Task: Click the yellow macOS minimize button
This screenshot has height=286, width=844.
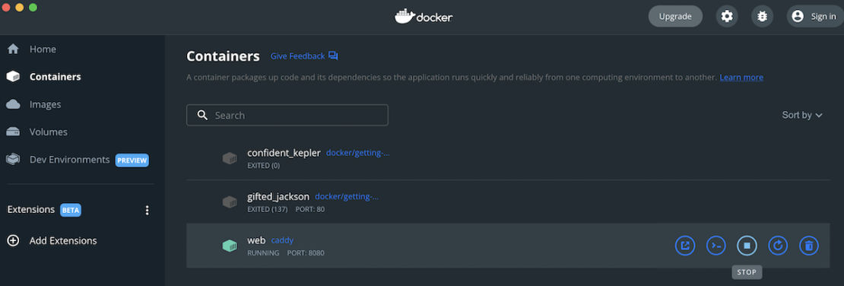Action: (x=19, y=7)
